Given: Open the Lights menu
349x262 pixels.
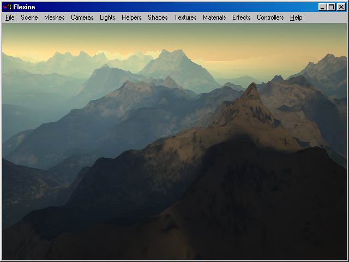Looking at the screenshot, I should (107, 17).
